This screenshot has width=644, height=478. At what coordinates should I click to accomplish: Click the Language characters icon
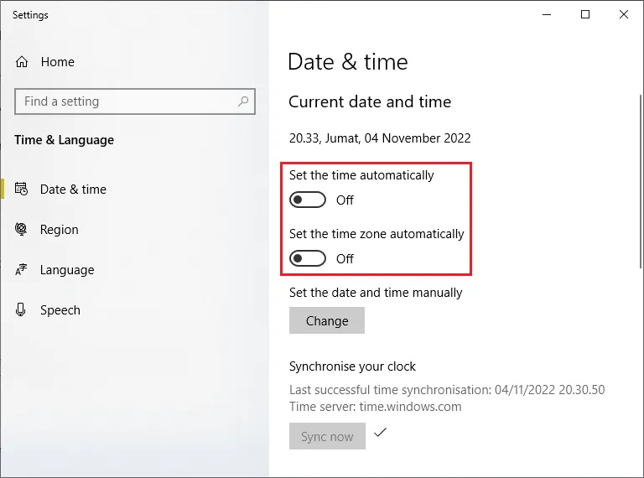[21, 269]
